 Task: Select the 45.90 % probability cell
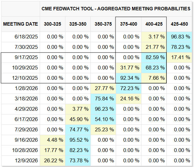point(78,119)
